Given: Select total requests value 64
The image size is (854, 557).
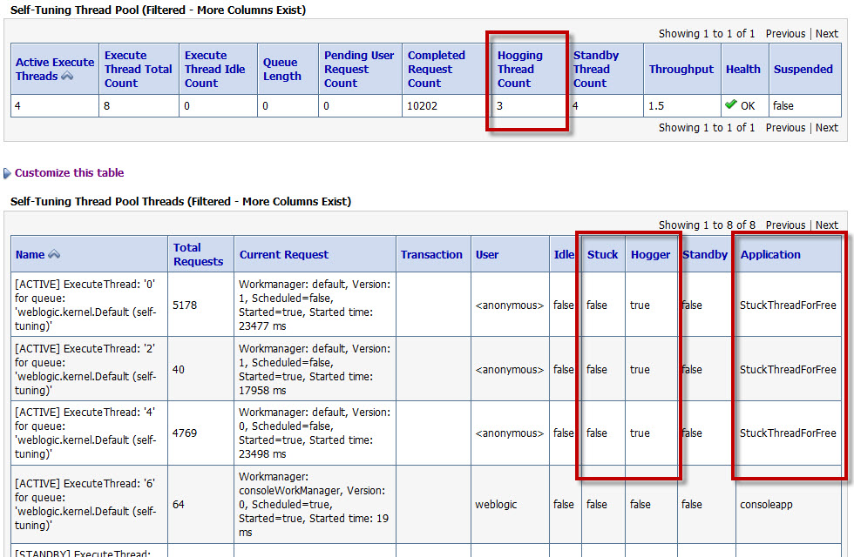Looking at the screenshot, I should pos(179,505).
